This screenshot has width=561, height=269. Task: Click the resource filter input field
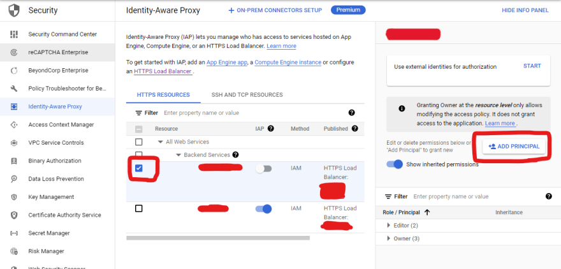253,113
